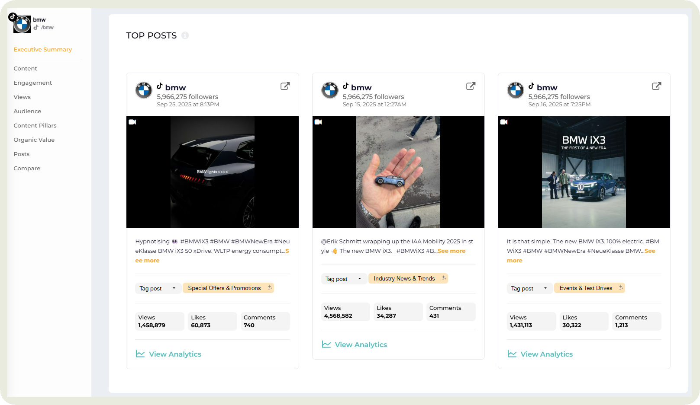Open Content Pillars in sidebar
The image size is (700, 405).
[35, 125]
